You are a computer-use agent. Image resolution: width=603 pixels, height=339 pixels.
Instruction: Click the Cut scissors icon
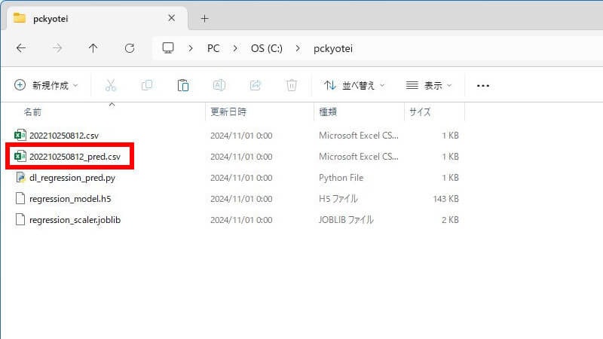click(110, 85)
